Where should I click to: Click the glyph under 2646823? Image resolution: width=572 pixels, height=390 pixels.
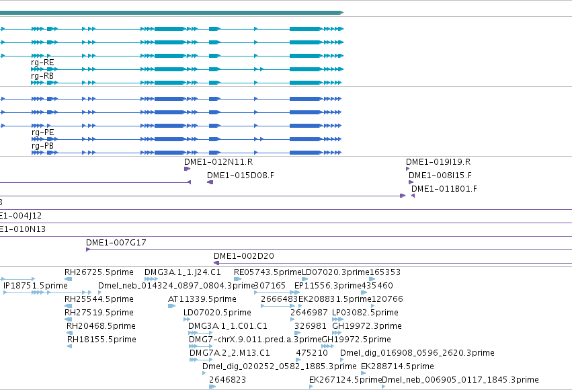tap(212, 387)
